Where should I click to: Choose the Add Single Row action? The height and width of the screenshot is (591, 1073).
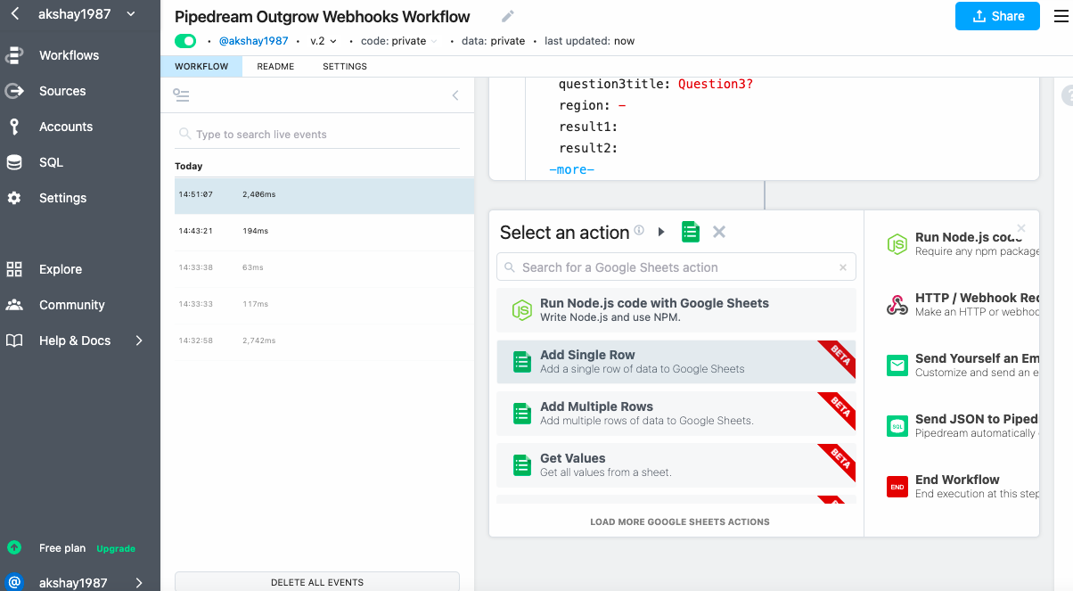point(676,362)
